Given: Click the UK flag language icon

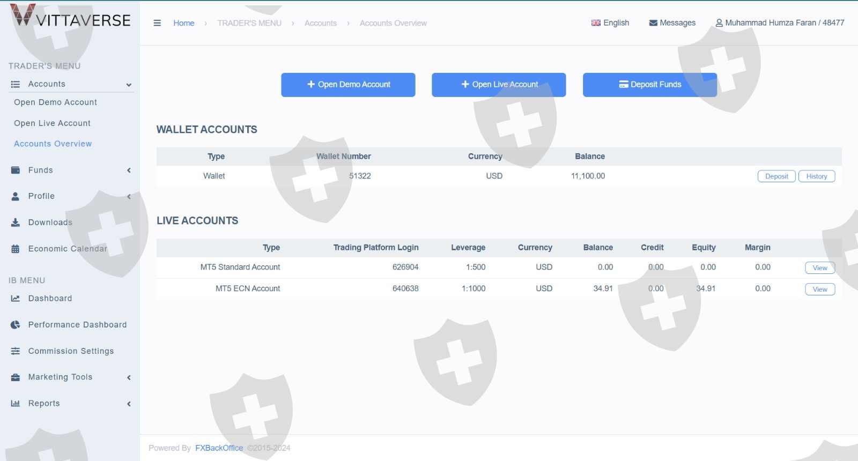Looking at the screenshot, I should 596,23.
